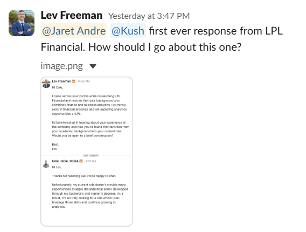This screenshot has width=306, height=232.
Task: Click the 2:37 PM timestamp in attachment
Action: point(91,161)
